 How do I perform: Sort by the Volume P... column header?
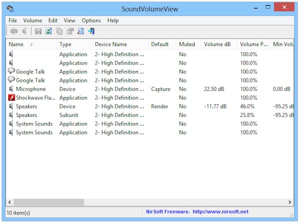point(253,44)
